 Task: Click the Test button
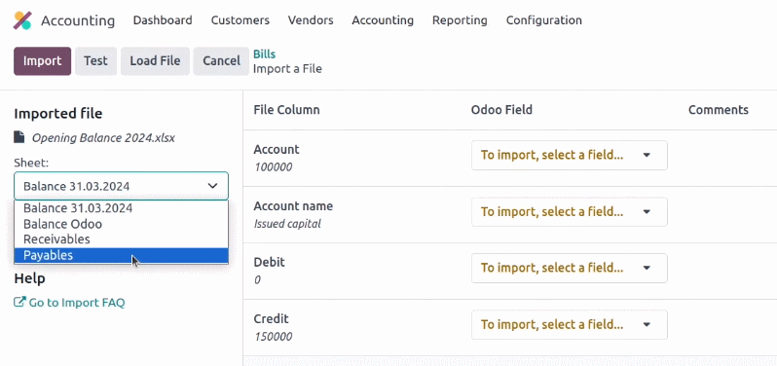(x=95, y=61)
